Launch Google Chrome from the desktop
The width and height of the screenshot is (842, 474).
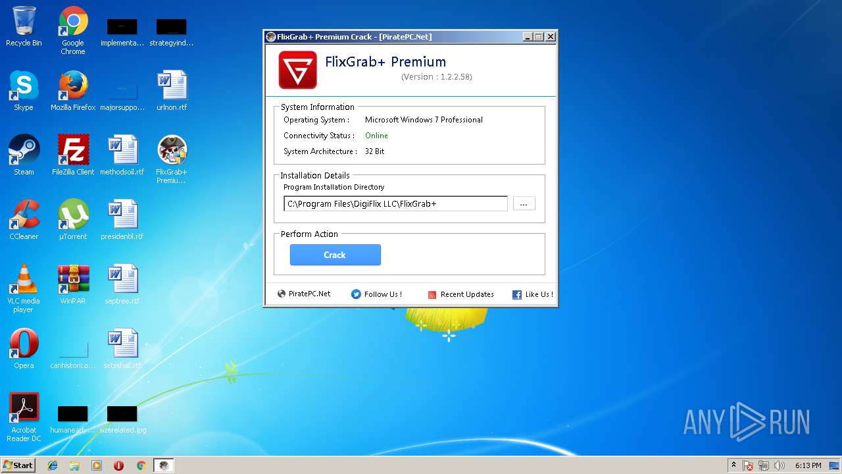pos(73,30)
